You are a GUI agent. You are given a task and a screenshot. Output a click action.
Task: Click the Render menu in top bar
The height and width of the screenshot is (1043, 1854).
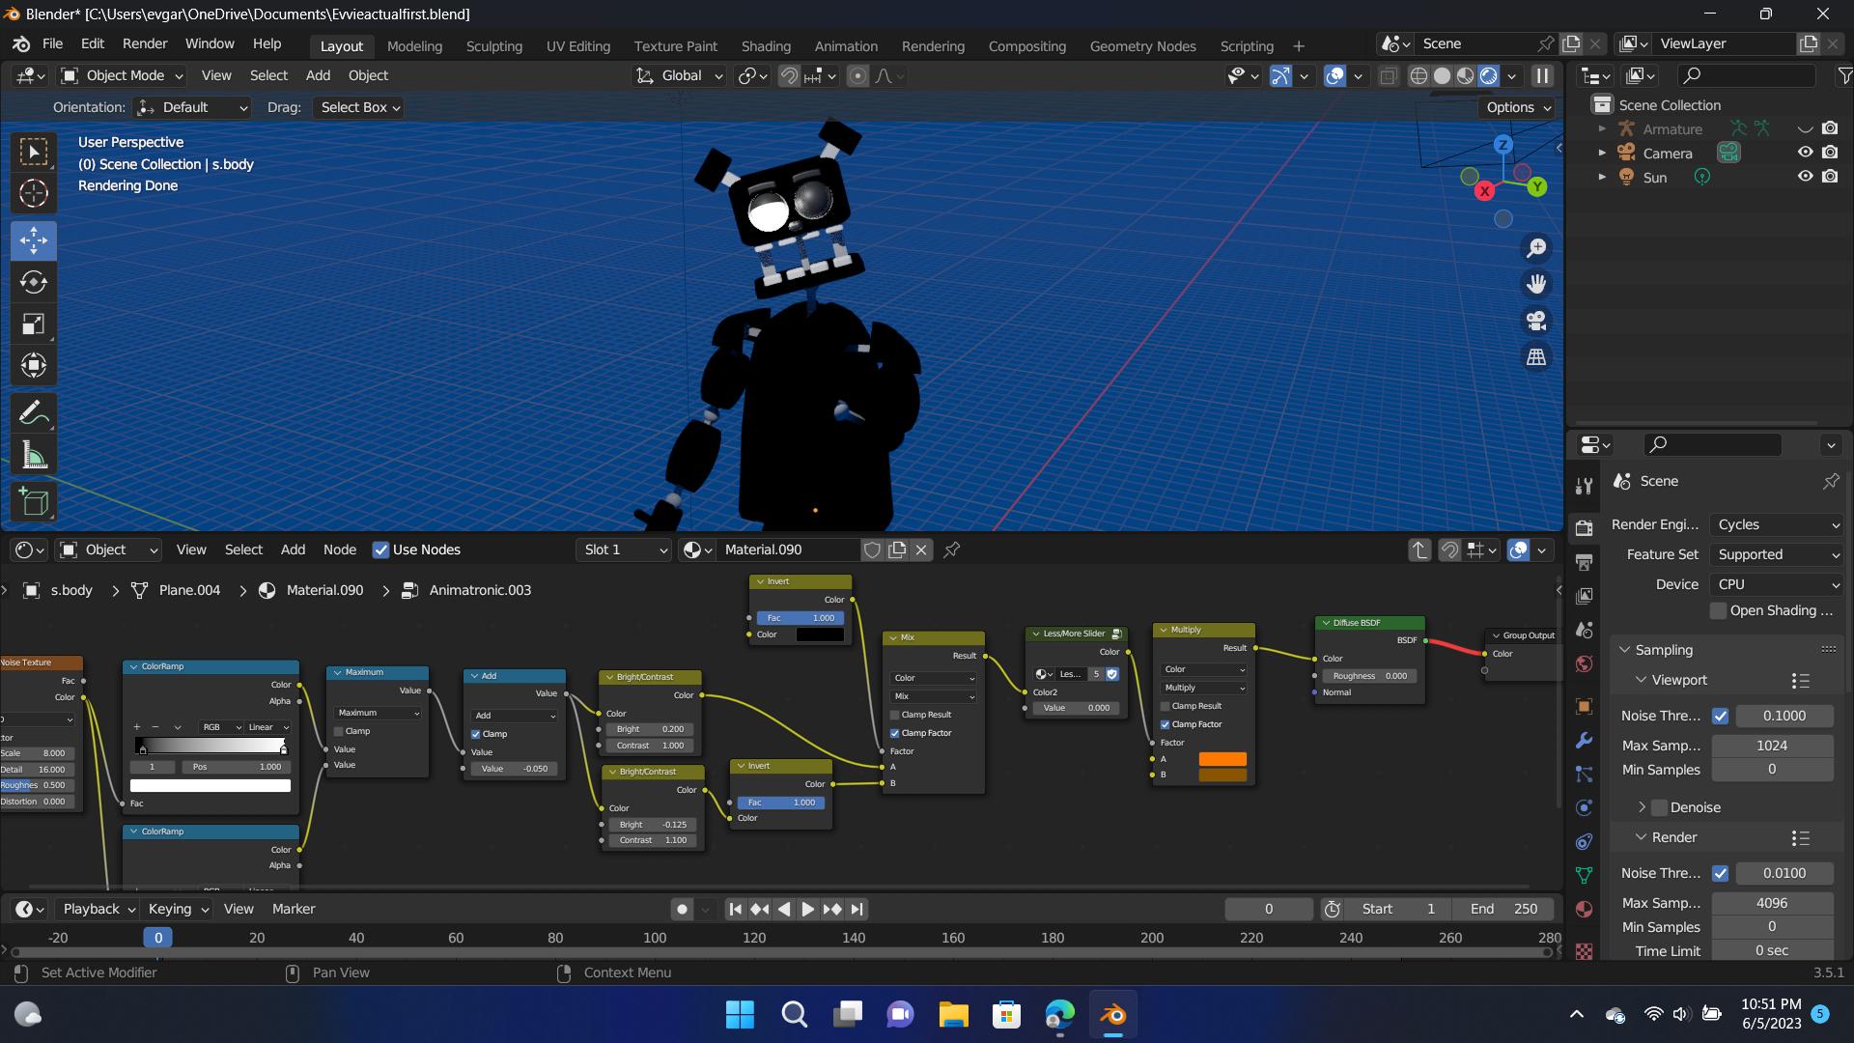pyautogui.click(x=144, y=45)
